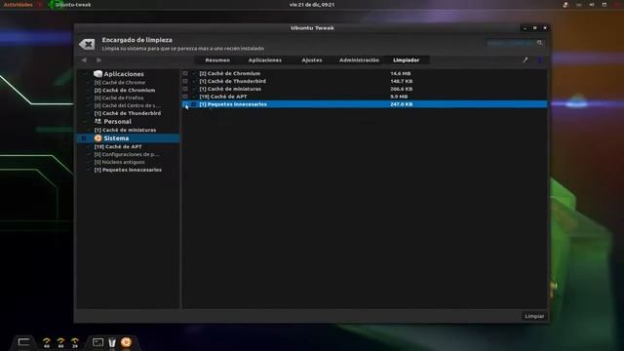Click the Sistema Ubuntu logo icon
The height and width of the screenshot is (351, 624).
(97, 138)
